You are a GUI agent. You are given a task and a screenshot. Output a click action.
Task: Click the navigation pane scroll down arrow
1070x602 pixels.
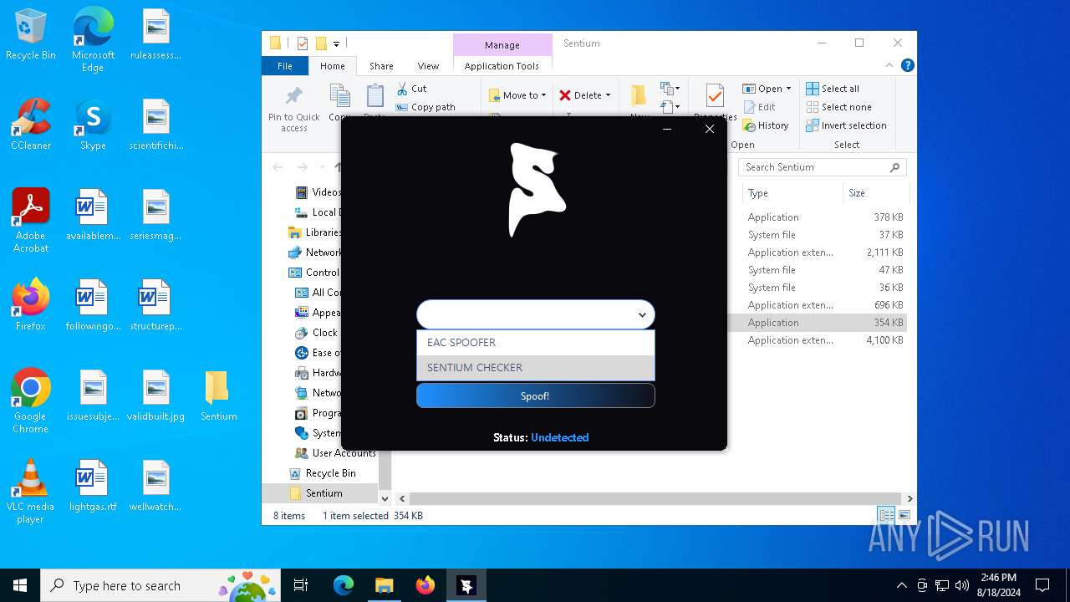tap(385, 498)
